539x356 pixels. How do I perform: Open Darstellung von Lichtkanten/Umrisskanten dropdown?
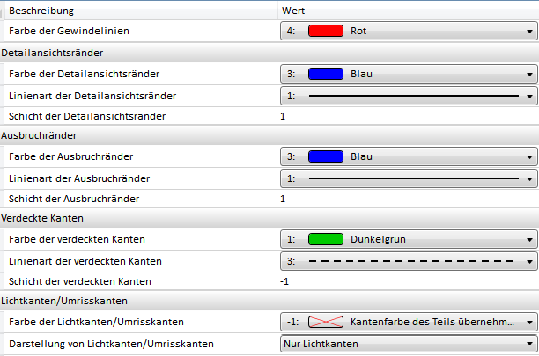point(529,344)
